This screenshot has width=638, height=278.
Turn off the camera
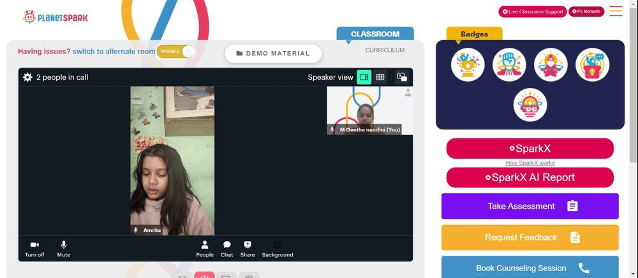34,249
